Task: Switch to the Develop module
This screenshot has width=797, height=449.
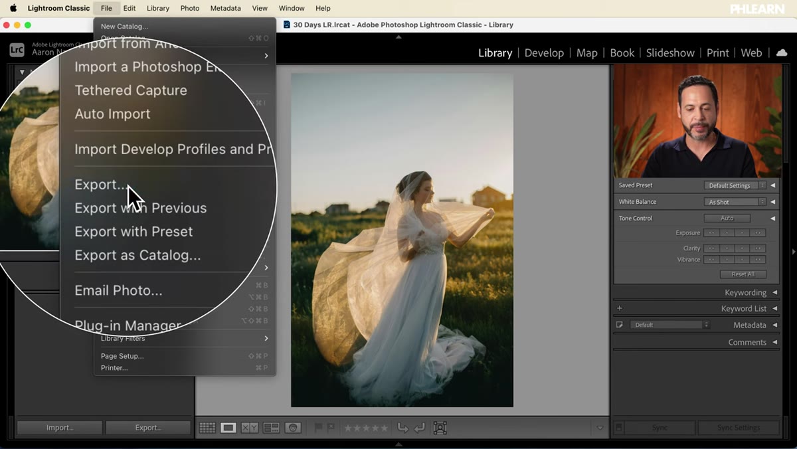Action: click(x=544, y=52)
